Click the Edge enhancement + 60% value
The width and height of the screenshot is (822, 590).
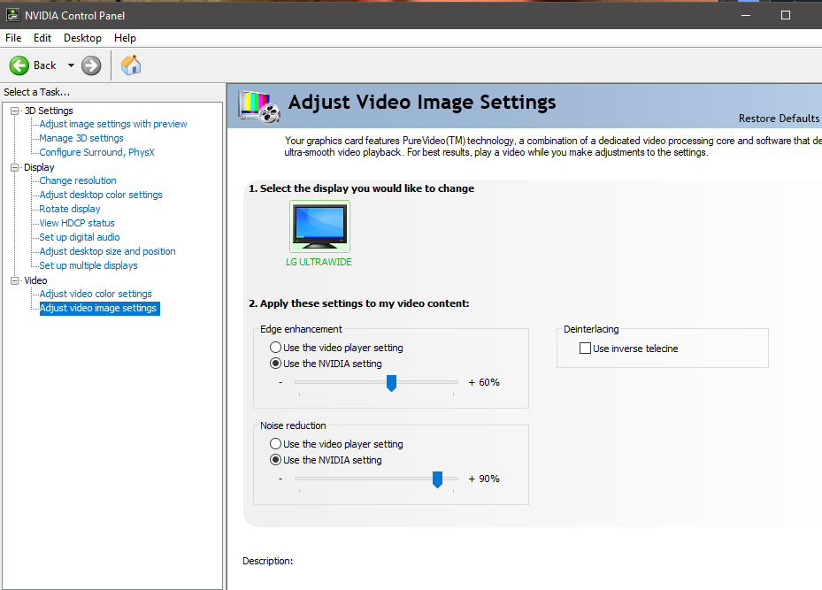pos(484,382)
